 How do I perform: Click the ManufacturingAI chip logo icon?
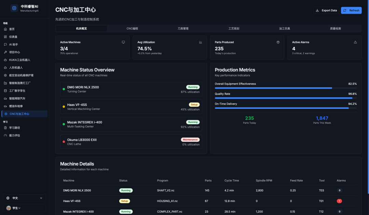pos(14,8)
